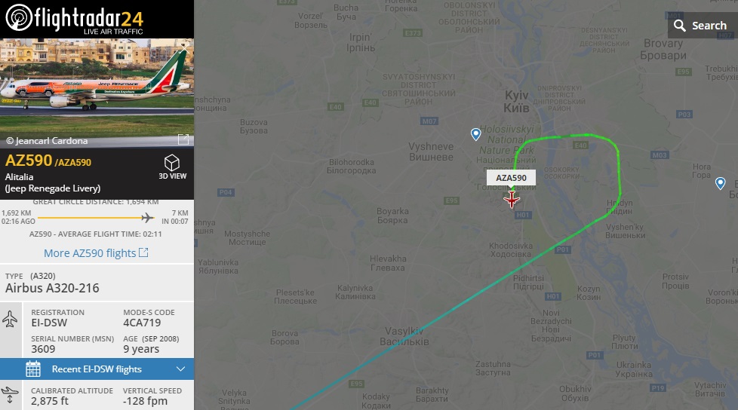Click the Search magnifier icon
738x410 pixels.
pos(679,26)
